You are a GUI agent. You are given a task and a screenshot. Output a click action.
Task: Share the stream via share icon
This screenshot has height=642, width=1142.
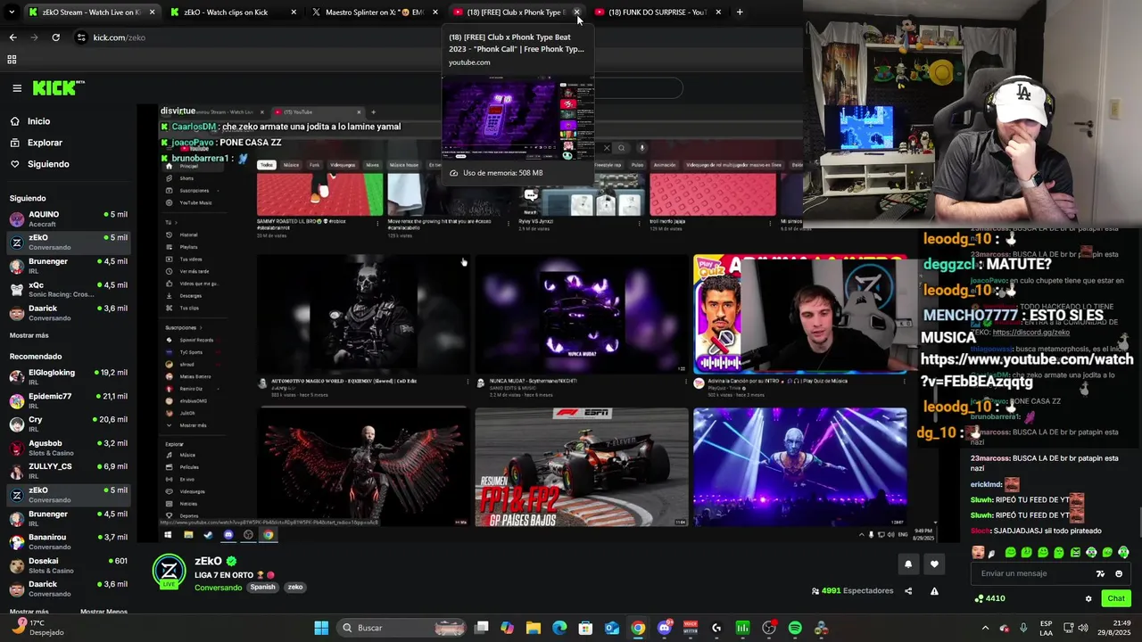tap(908, 590)
